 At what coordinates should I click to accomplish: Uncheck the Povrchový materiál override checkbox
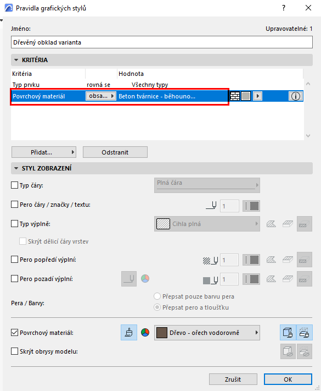[x=14, y=332]
